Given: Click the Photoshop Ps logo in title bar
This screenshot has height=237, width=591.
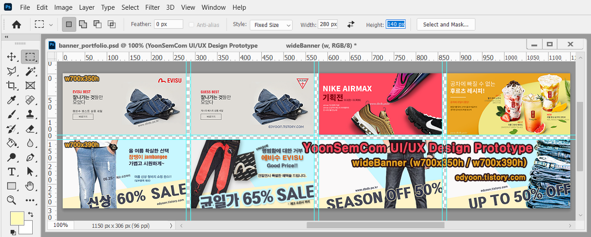Looking at the screenshot, I should 8,7.
